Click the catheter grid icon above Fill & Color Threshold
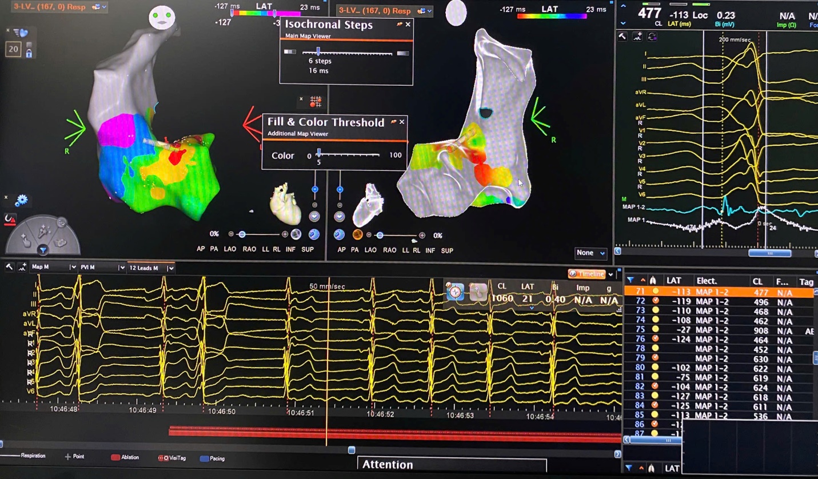Viewport: 818px width, 479px height. click(316, 102)
